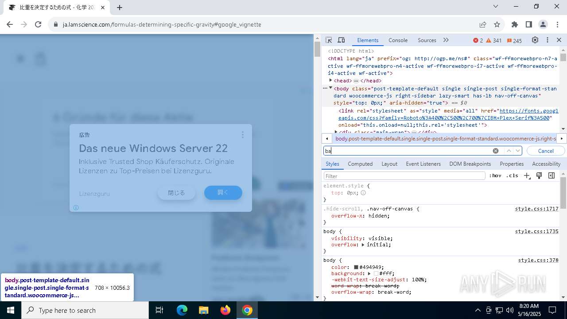Move breadcrumb trail left arrow
The height and width of the screenshot is (319, 567).
(327, 139)
